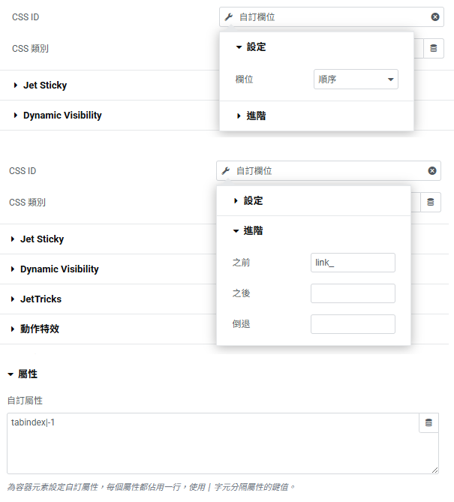Screen dimensions: 454x502
Task: Collapse the 進階 section above the 之前 field
Action: tap(248, 231)
